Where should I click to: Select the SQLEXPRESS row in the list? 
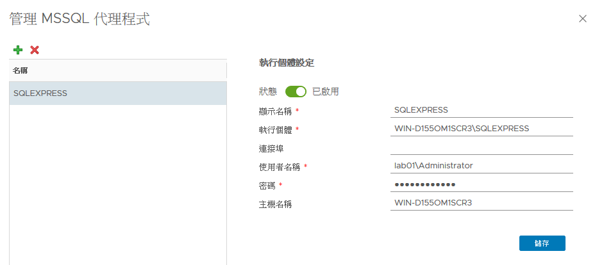click(118, 93)
